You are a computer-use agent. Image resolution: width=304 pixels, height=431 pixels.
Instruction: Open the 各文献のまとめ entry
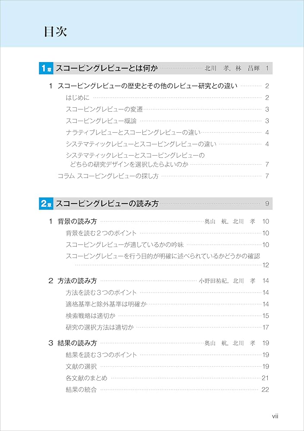pos(86,378)
